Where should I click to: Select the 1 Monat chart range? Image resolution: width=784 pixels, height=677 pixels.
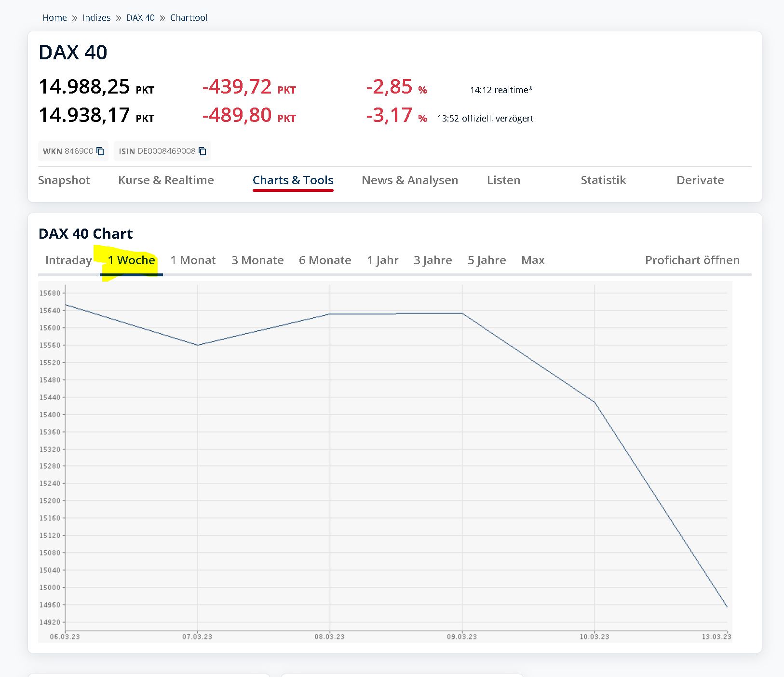(193, 260)
